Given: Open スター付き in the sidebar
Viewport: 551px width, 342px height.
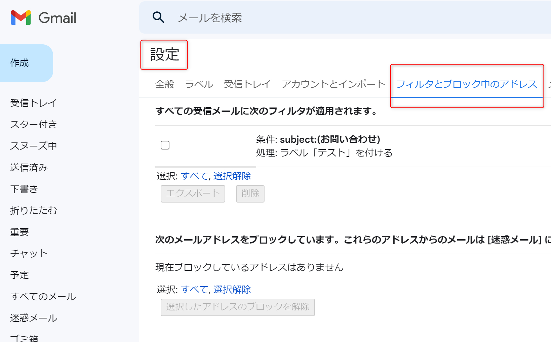Looking at the screenshot, I should click(33, 124).
